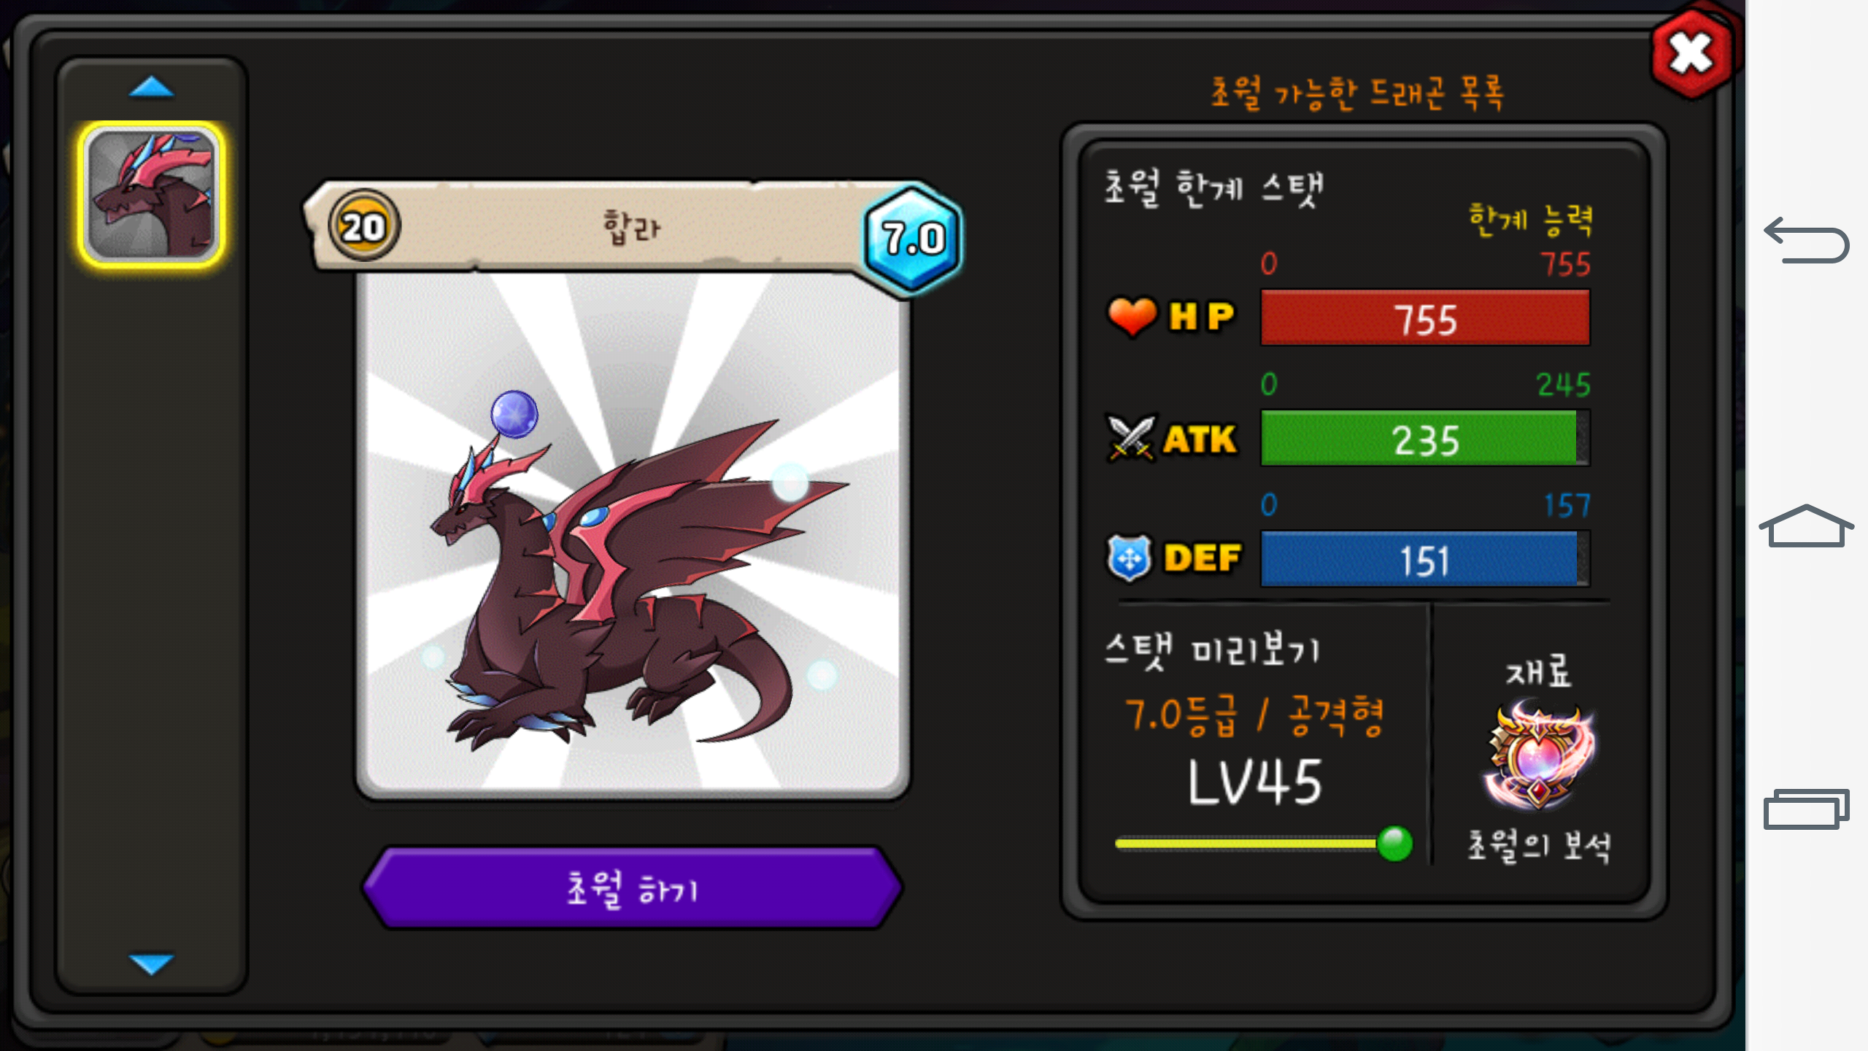Viewport: 1868px width, 1051px height.
Task: Select the dragon thumbnail in the list
Action: tap(151, 194)
